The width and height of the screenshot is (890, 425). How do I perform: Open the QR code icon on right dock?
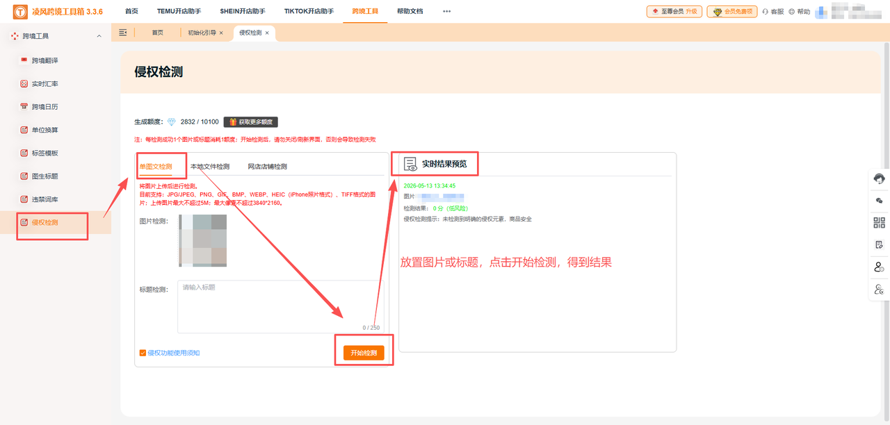[880, 223]
